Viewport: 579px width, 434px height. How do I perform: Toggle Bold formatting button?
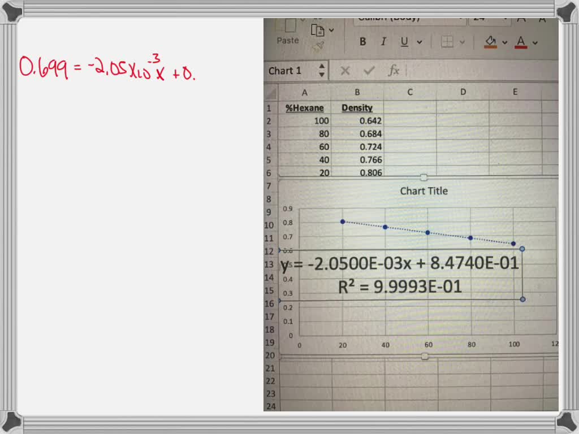[x=362, y=42]
